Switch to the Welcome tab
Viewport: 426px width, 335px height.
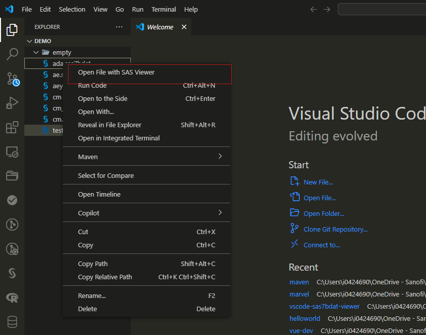click(x=161, y=27)
